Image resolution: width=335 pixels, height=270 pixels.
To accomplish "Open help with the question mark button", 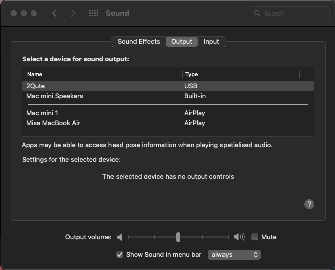I will [x=309, y=204].
